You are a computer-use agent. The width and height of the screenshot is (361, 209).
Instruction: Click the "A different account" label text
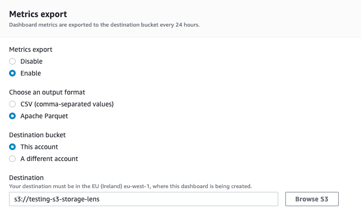[x=49, y=159]
